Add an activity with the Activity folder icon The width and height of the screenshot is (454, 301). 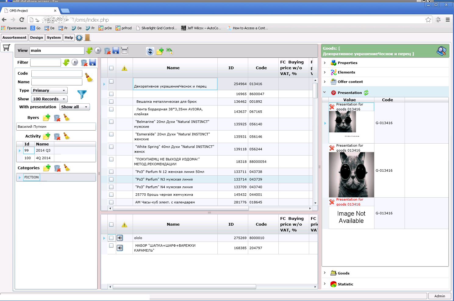47,136
